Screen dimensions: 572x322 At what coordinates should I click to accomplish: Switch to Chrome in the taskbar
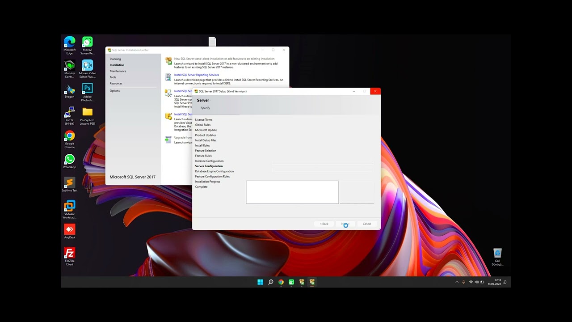(281, 282)
